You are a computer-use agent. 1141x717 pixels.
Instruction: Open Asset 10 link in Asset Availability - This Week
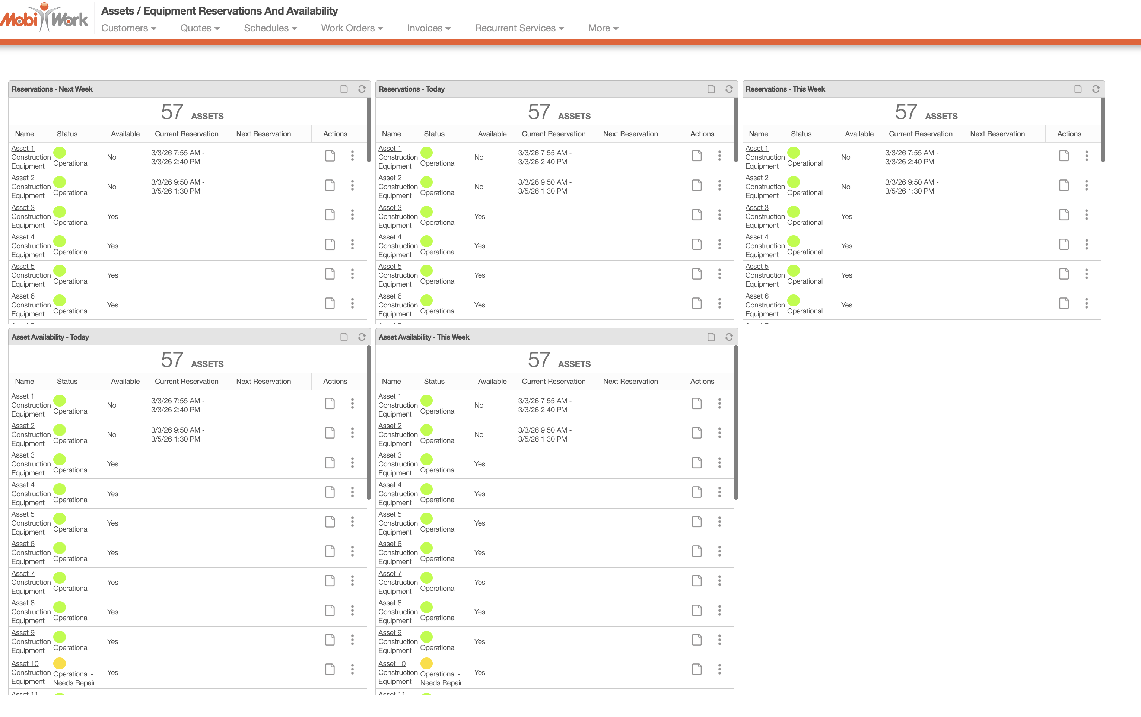point(392,663)
